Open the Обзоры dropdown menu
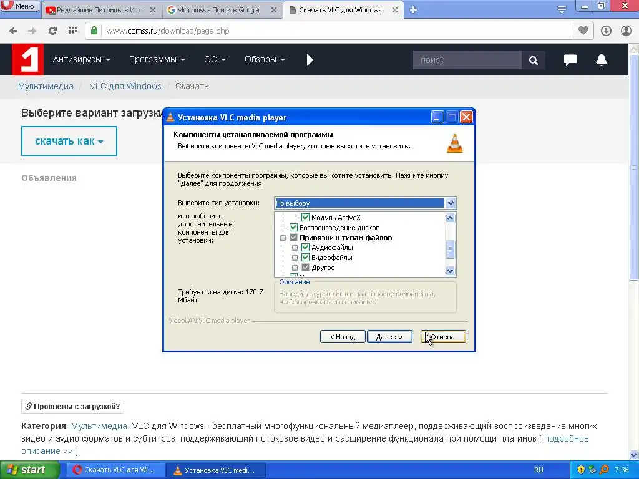 tap(265, 59)
